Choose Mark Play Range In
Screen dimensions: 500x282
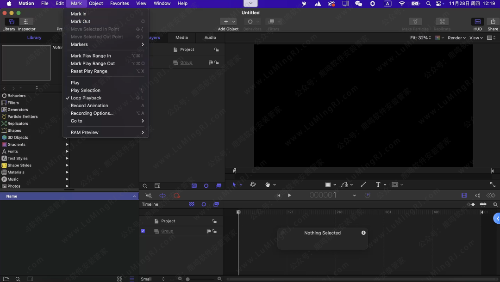click(x=91, y=56)
